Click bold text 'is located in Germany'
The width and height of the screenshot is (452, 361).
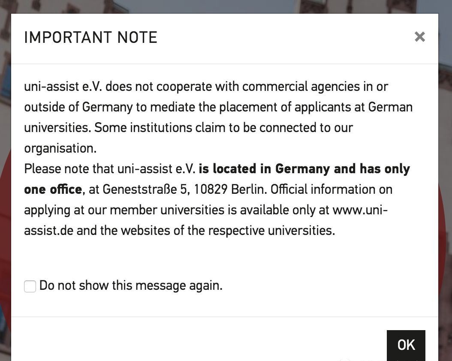point(264,169)
